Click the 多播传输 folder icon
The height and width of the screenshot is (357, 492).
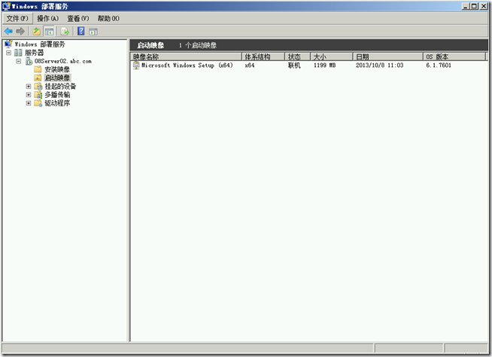pos(38,95)
